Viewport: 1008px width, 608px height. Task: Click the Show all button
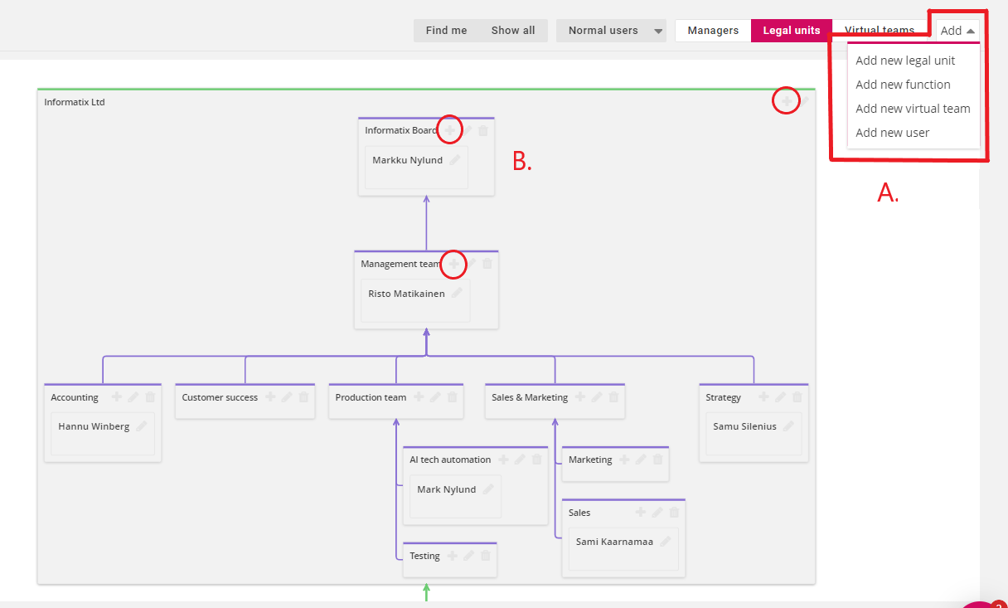[513, 31]
